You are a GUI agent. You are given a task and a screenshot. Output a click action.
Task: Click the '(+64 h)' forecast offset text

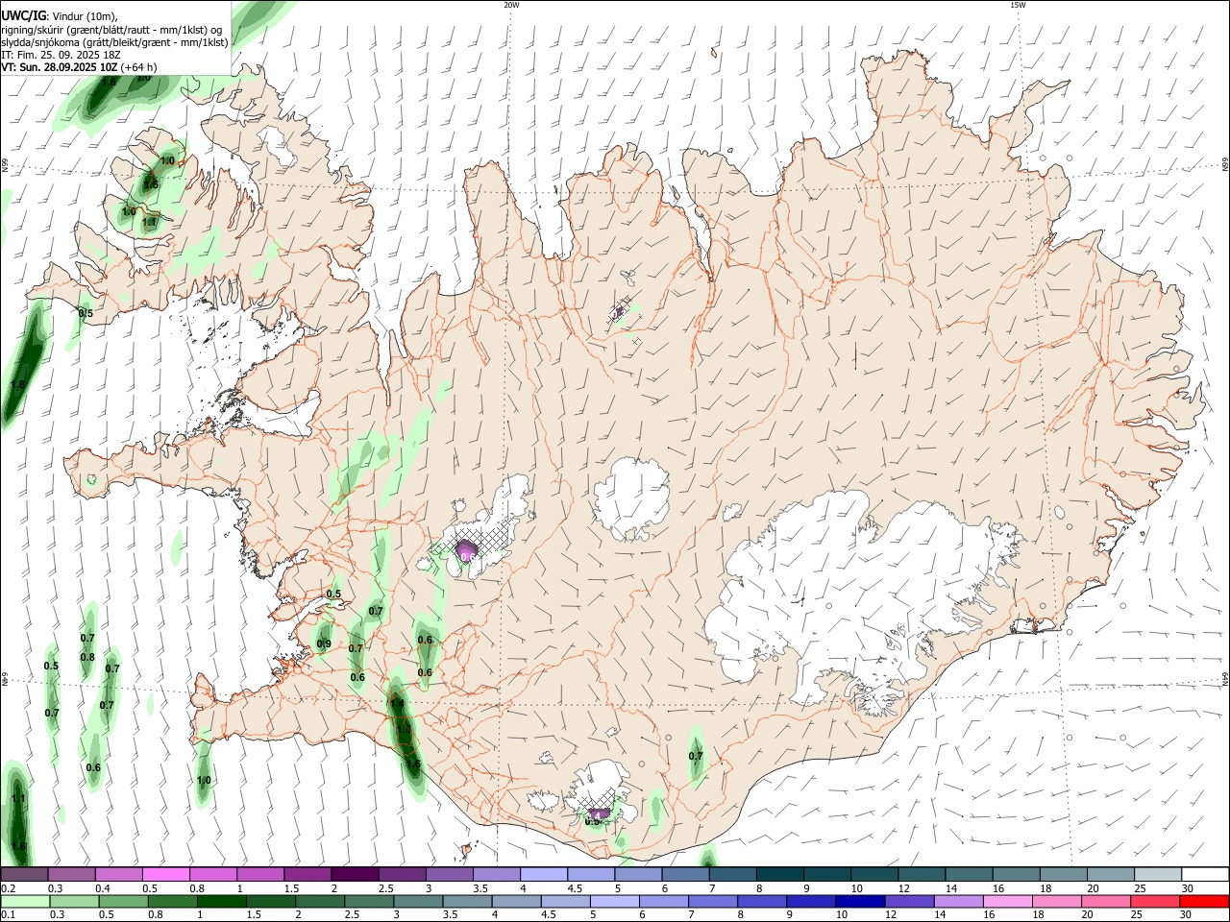(x=138, y=67)
